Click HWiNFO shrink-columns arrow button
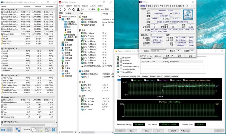The image size is (226, 134). 10,130
